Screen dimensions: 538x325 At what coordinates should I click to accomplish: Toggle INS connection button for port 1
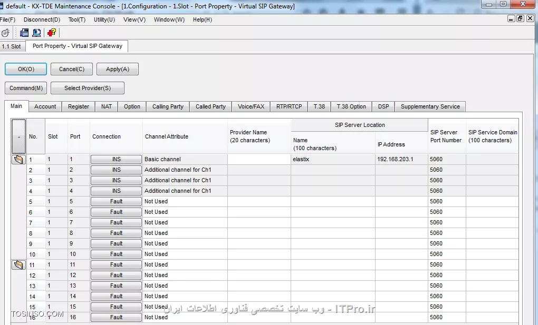tap(117, 160)
